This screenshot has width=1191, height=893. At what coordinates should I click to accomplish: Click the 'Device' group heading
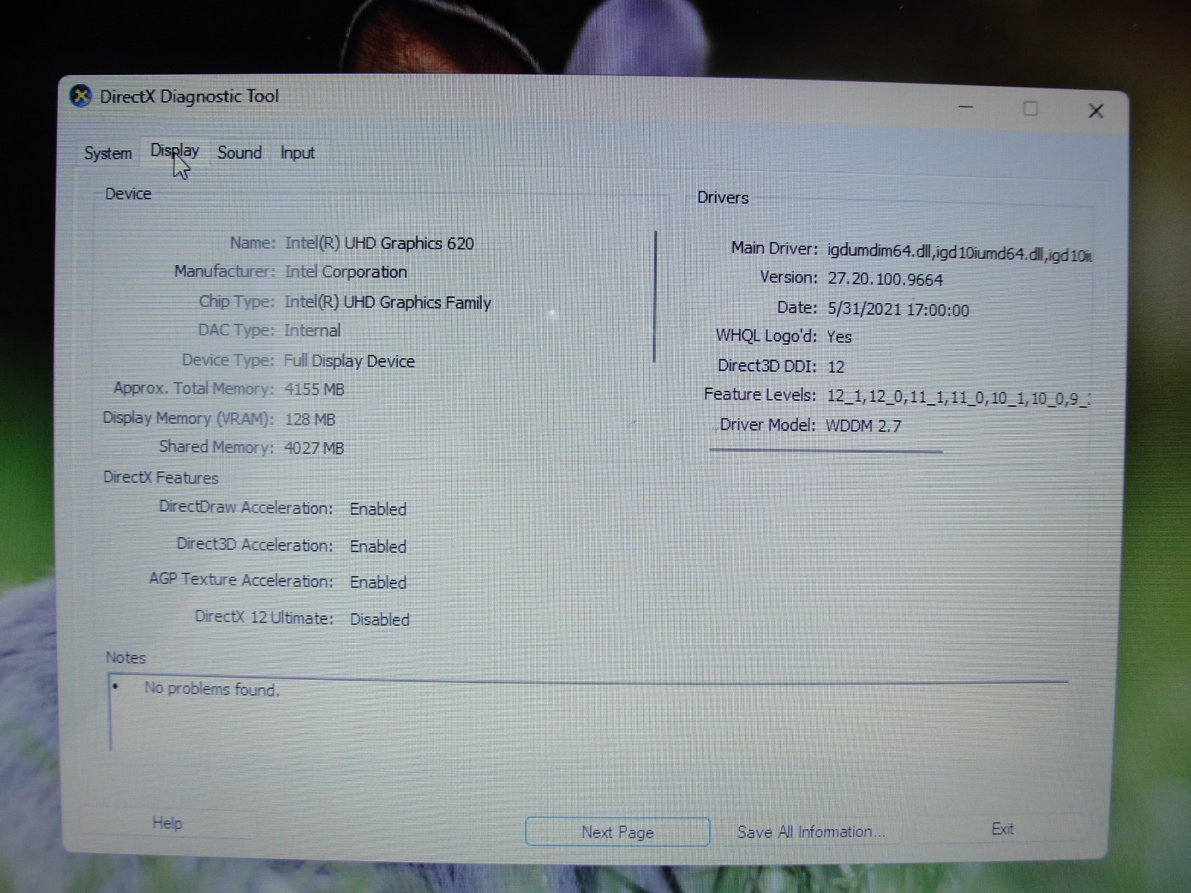(x=128, y=194)
